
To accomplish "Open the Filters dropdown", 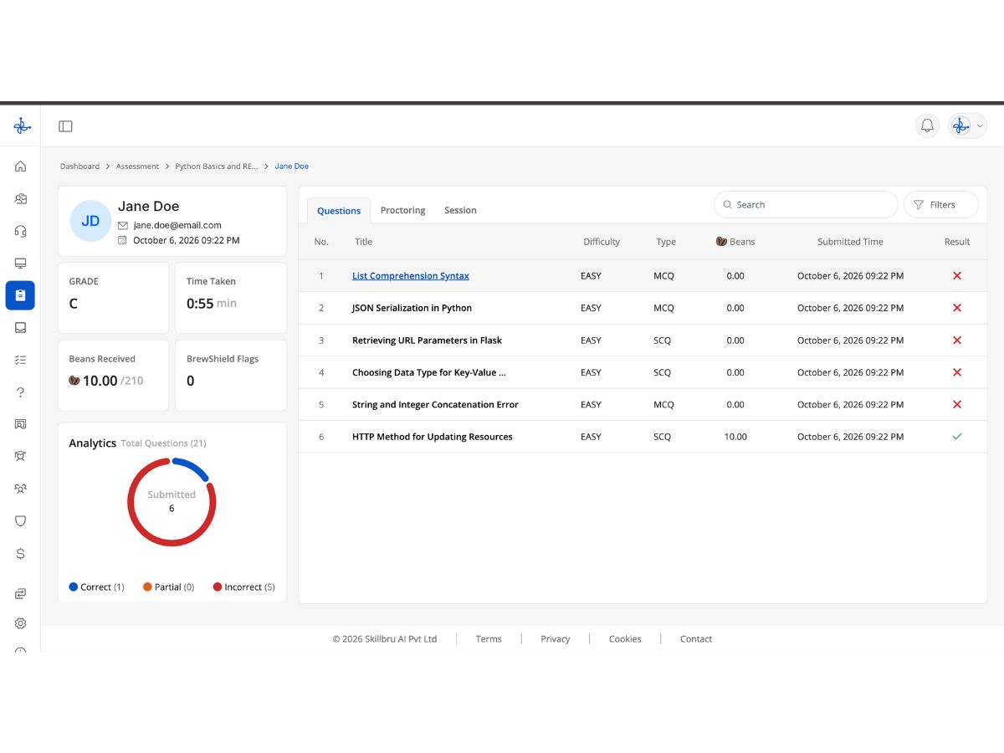I will pos(941,204).
